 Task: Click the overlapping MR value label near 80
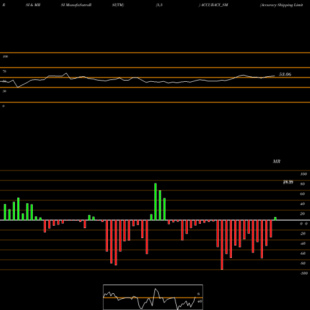(288, 182)
